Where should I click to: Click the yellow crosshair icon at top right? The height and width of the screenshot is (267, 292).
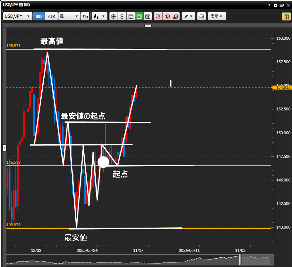point(286,16)
